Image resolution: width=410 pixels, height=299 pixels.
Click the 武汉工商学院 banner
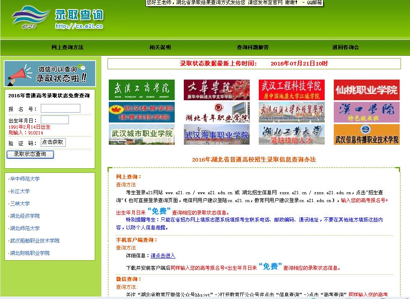pyautogui.click(x=142, y=90)
